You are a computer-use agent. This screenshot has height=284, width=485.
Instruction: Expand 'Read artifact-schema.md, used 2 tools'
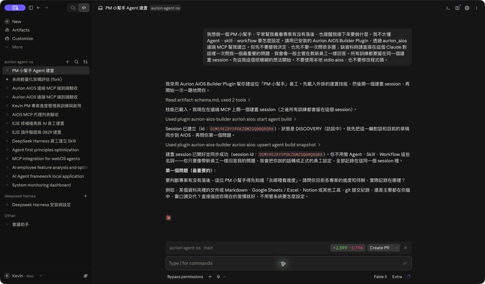[x=208, y=100]
